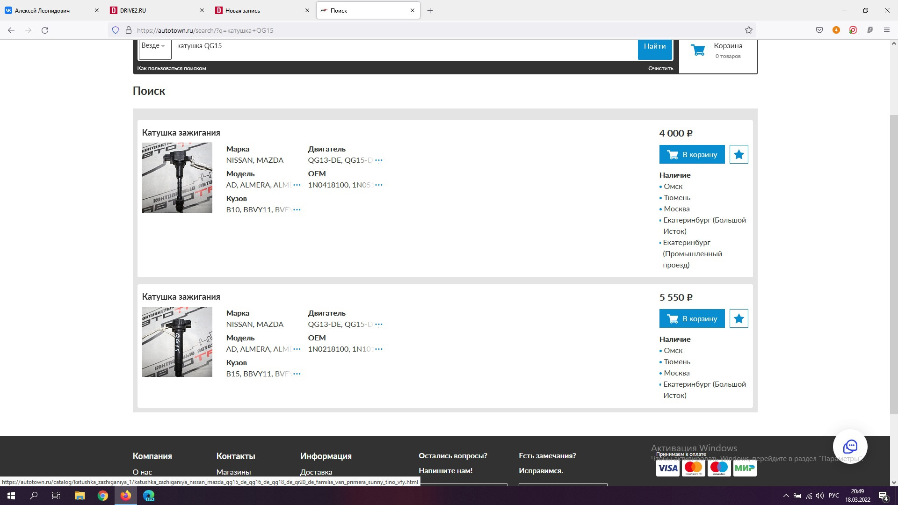This screenshot has height=505, width=898.
Task: Expand the body list of the 4 000 ₽ coil
Action: (297, 210)
